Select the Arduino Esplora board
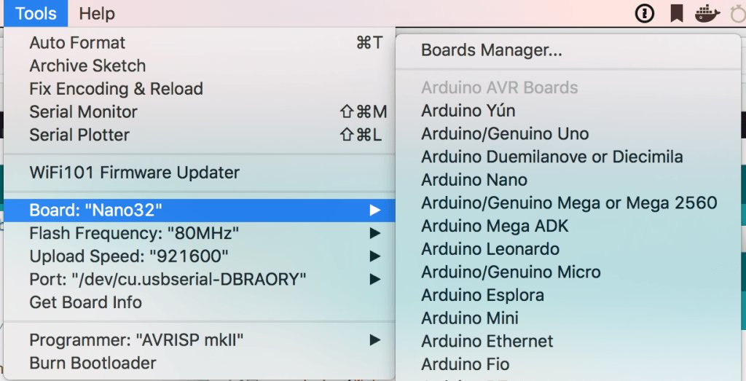The width and height of the screenshot is (746, 381). tap(568, 295)
